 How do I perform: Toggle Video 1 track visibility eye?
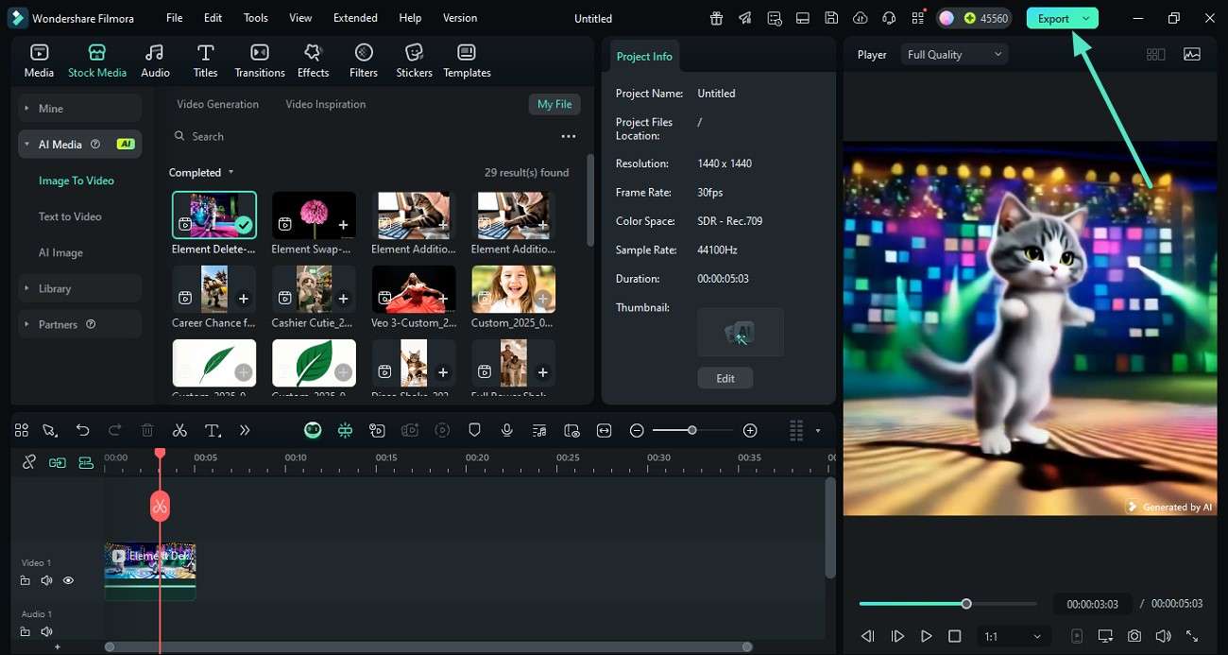tap(68, 580)
